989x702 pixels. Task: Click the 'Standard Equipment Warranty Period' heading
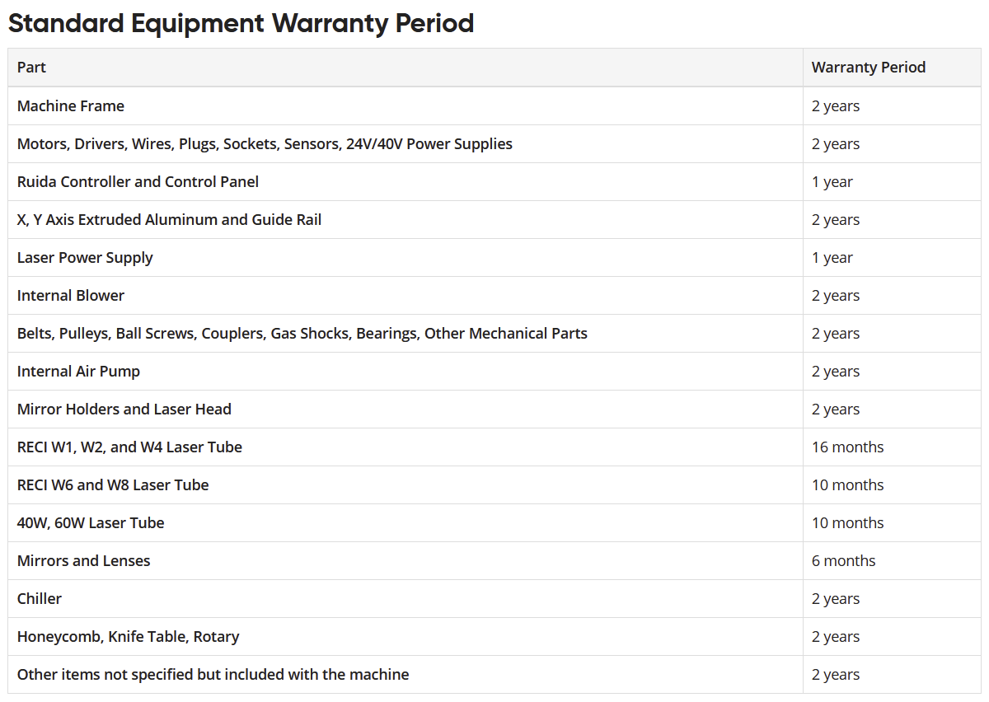241,23
